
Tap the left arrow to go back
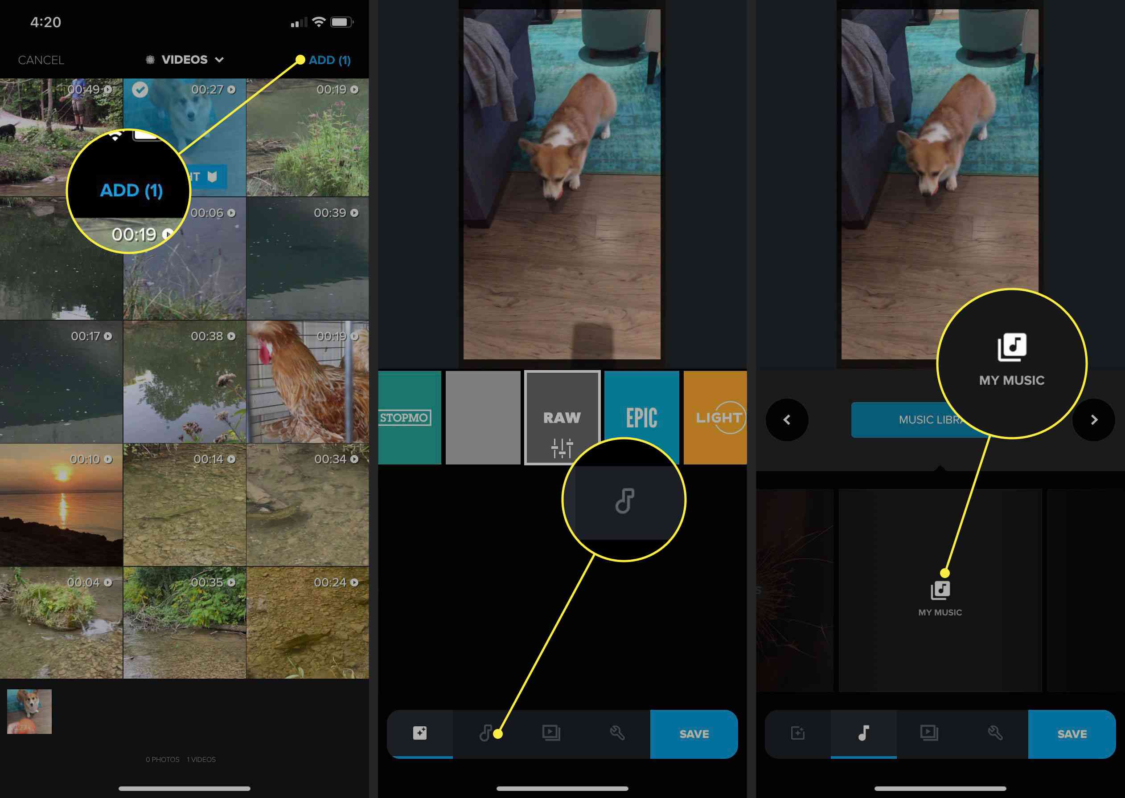[787, 419]
